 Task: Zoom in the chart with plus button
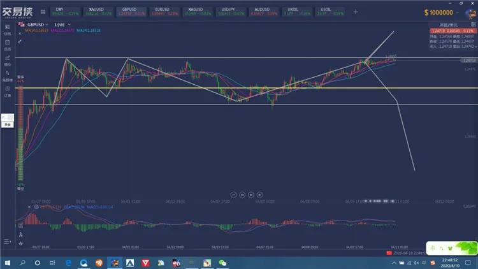coord(260,194)
